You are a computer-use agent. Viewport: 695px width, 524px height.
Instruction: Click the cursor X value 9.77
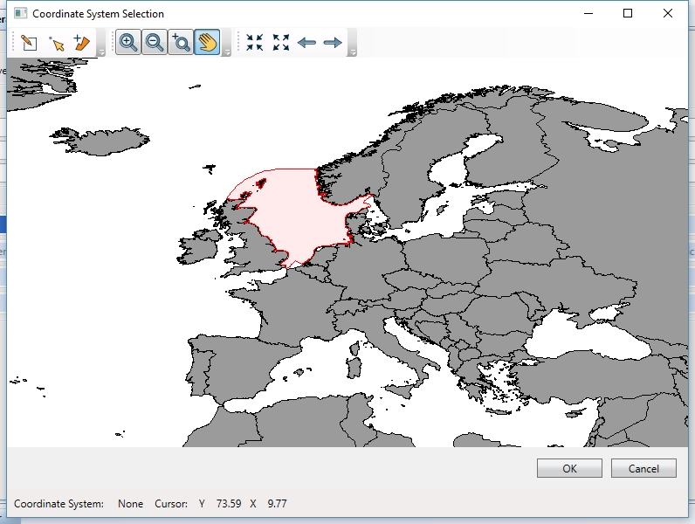coord(277,504)
